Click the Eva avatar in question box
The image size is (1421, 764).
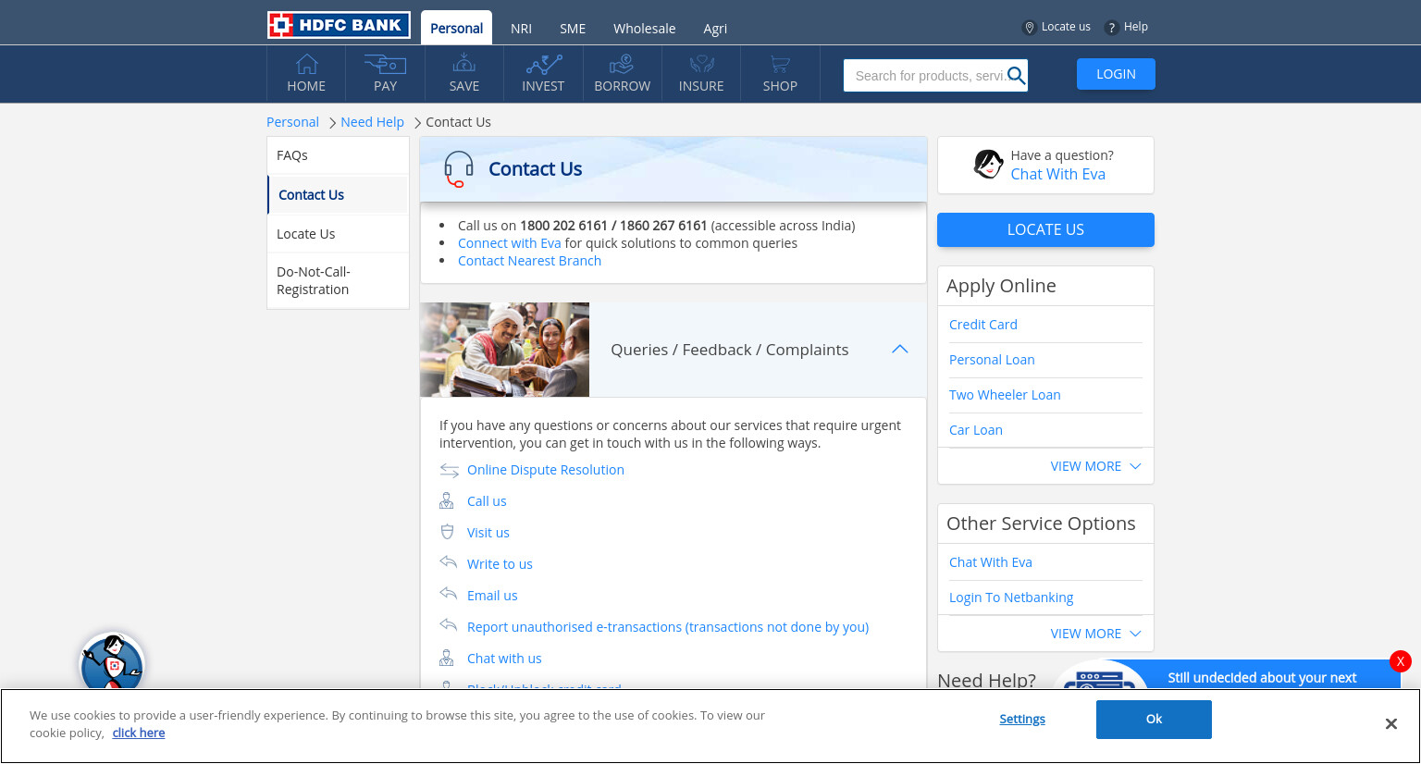[988, 165]
